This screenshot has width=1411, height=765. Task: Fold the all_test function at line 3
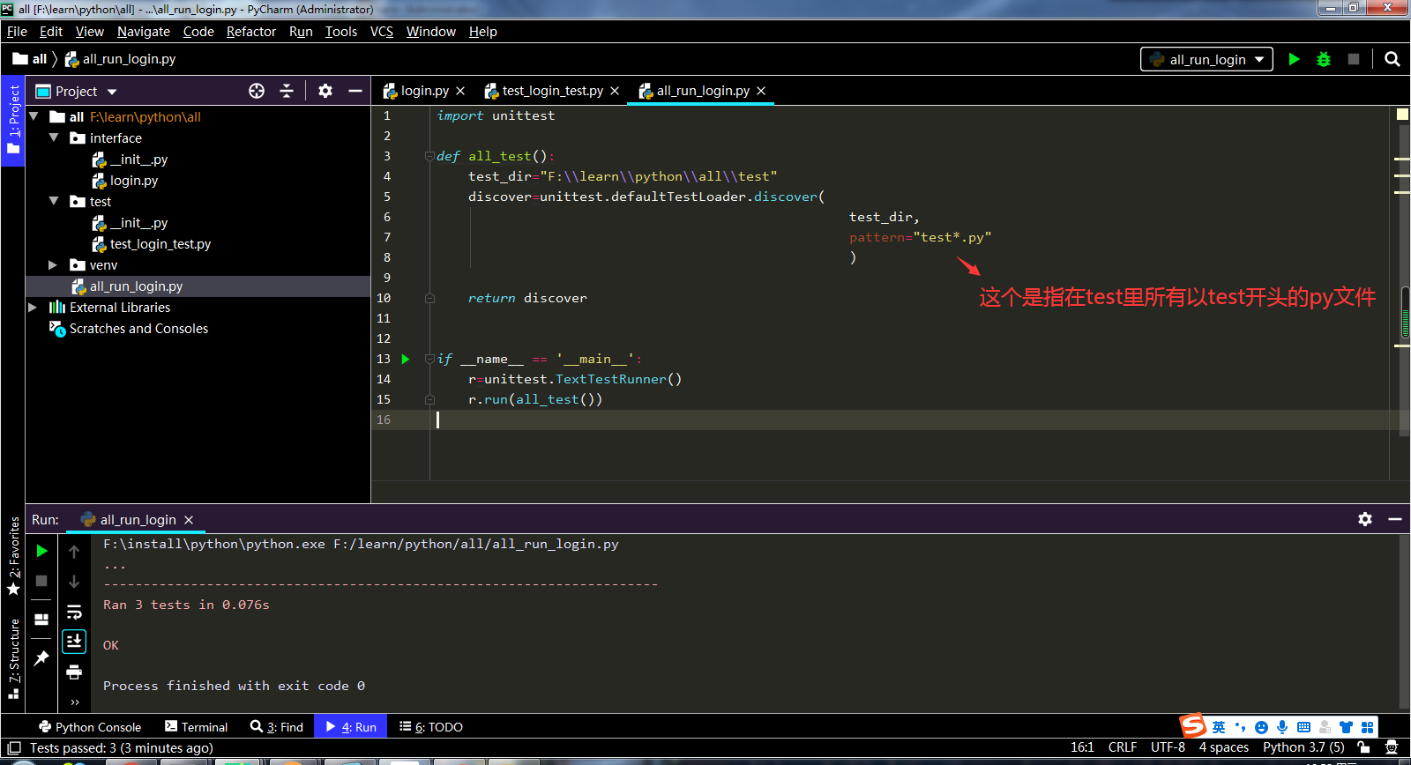(429, 156)
